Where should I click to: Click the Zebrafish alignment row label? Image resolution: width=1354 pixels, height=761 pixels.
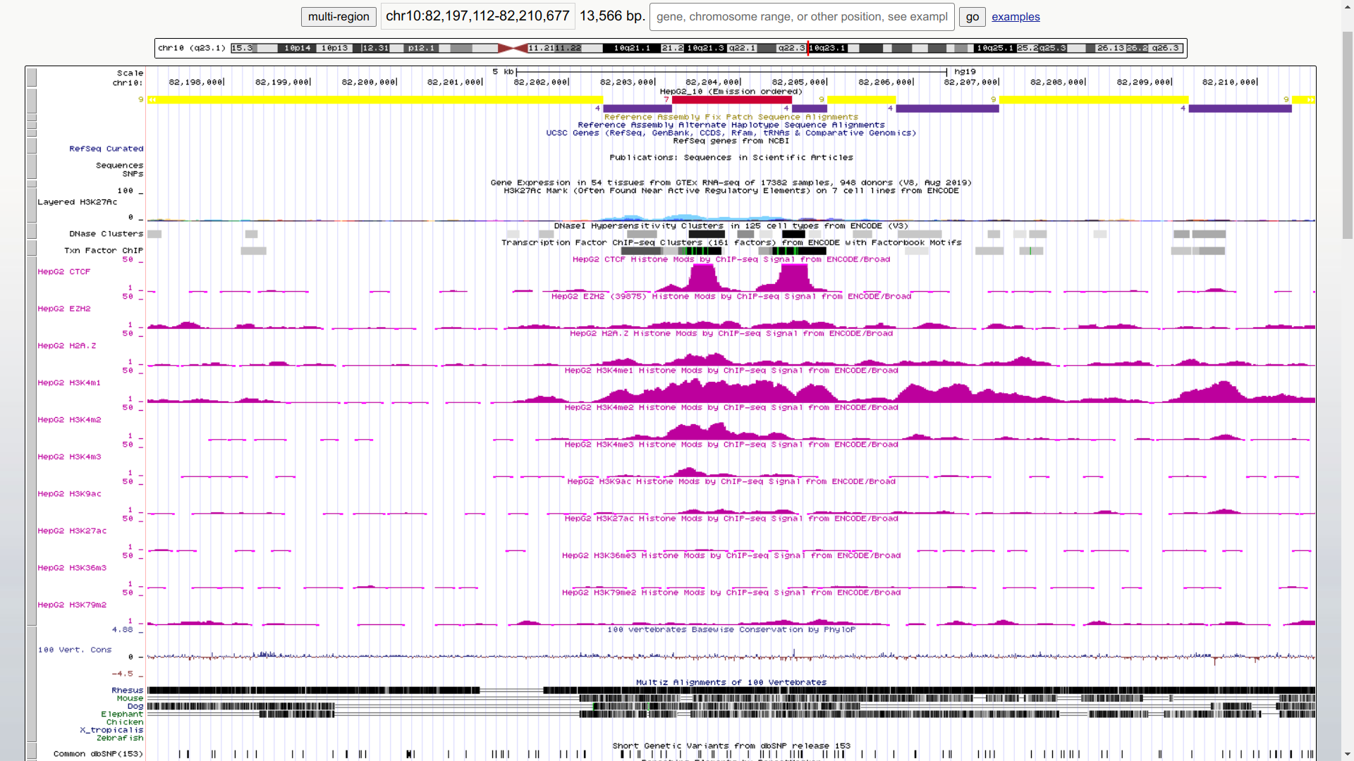120,738
